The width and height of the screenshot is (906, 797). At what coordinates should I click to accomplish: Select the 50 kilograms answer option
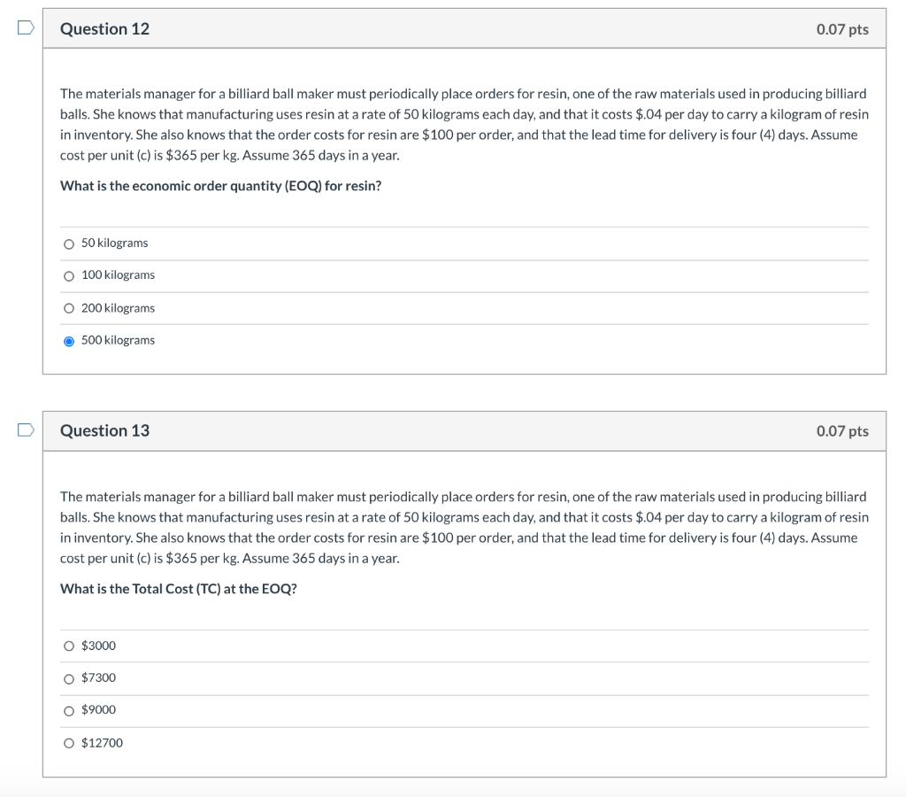coord(69,243)
